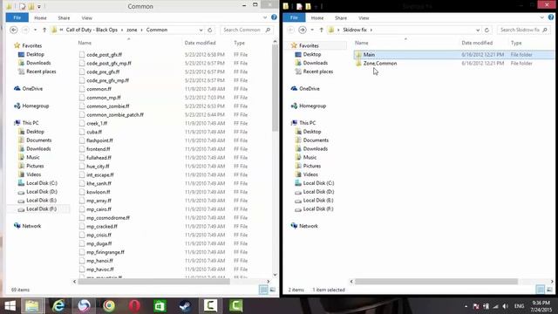The height and width of the screenshot is (314, 558).
Task: Select the file kowloon.ff
Action: [99, 192]
